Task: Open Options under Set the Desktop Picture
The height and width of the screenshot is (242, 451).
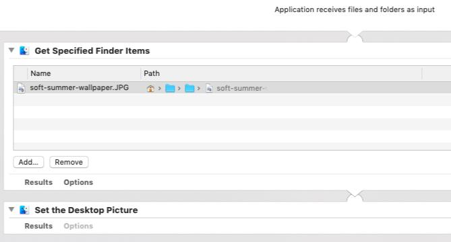Action: tap(78, 226)
